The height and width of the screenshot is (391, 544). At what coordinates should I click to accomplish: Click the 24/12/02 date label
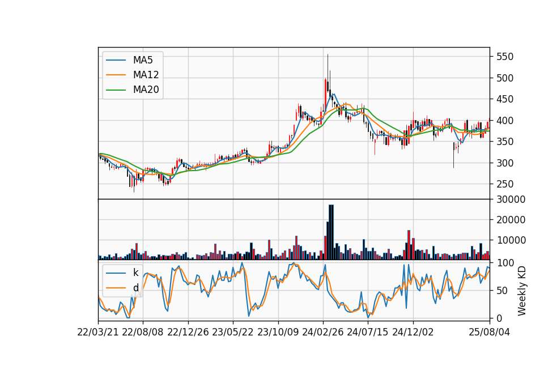(x=413, y=332)
